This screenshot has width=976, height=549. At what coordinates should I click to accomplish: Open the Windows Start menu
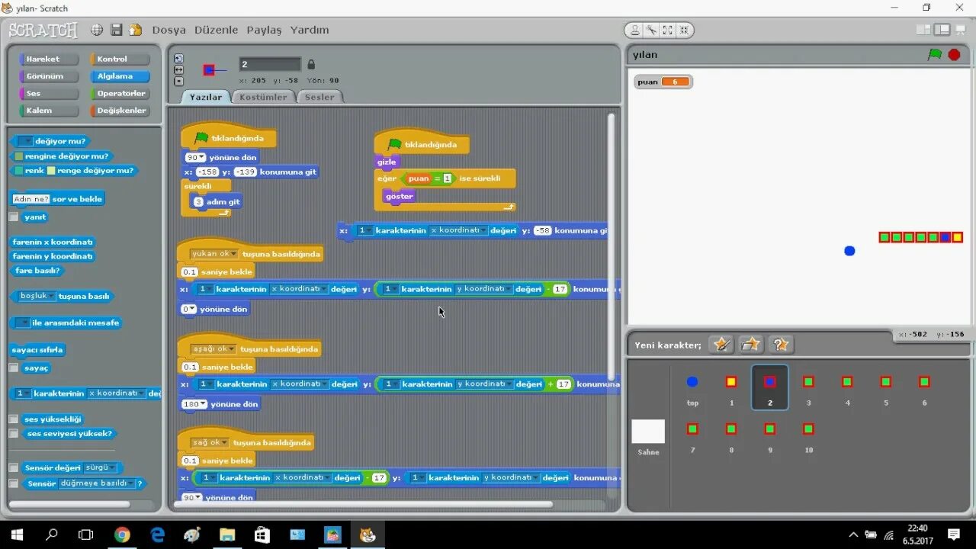17,535
